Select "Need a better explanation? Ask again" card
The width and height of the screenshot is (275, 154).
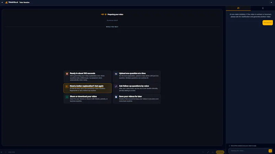coord(88,88)
